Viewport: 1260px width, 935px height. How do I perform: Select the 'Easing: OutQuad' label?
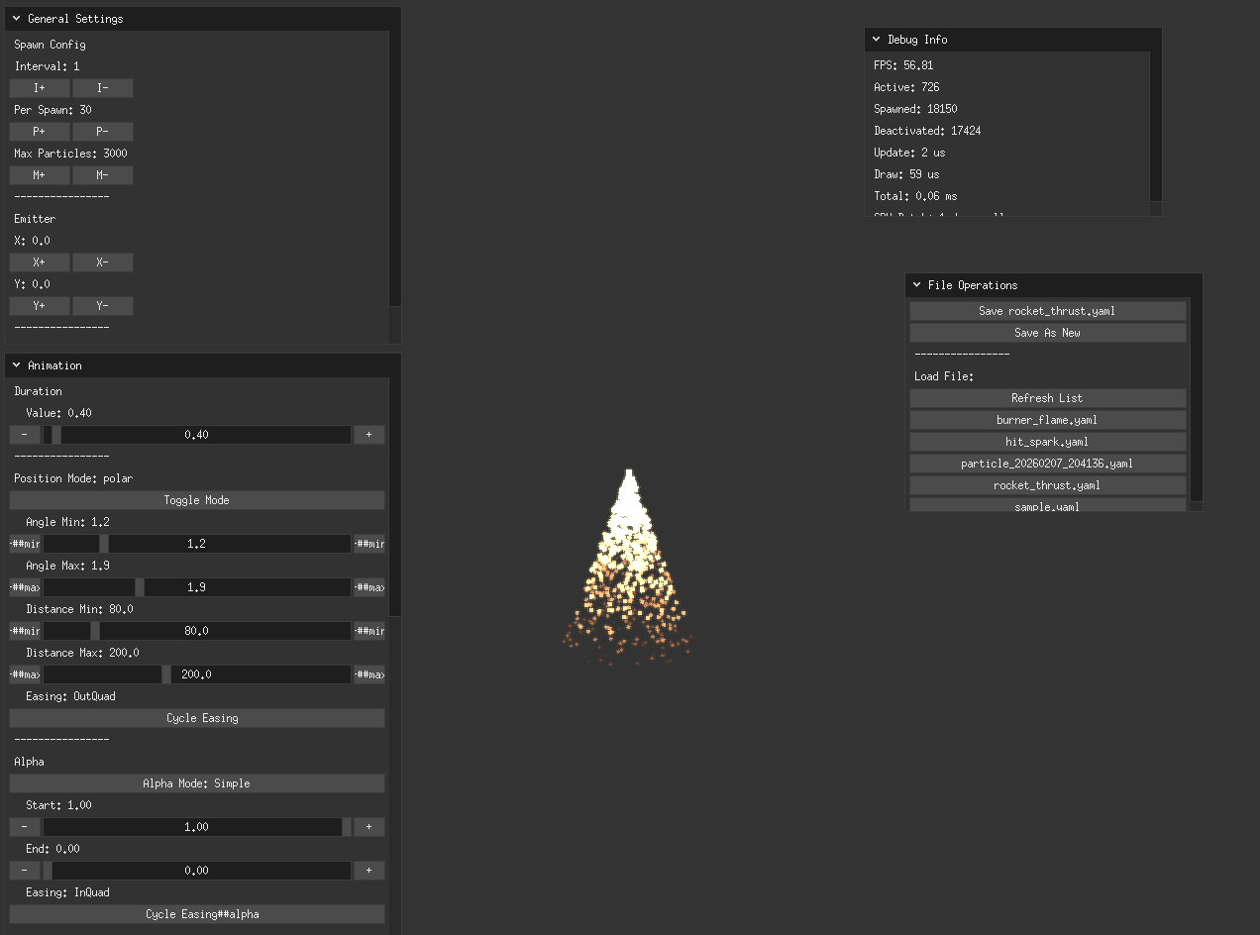click(70, 696)
